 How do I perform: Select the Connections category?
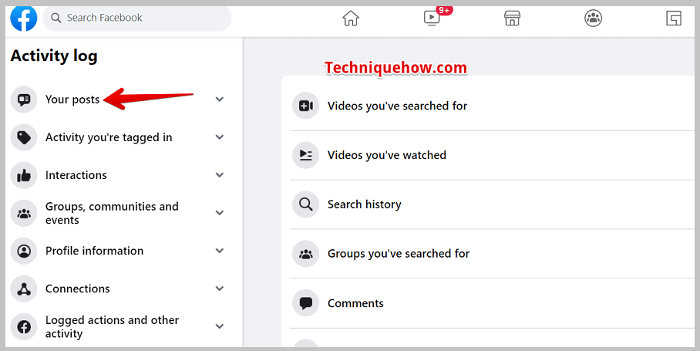77,289
